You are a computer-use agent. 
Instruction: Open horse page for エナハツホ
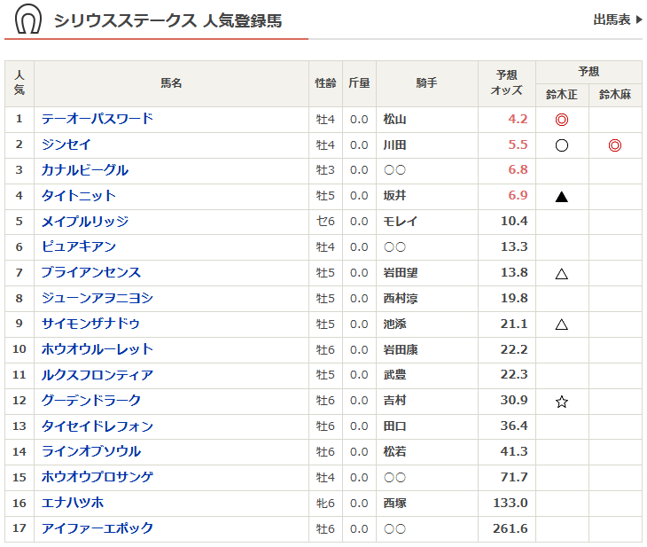tap(73, 503)
